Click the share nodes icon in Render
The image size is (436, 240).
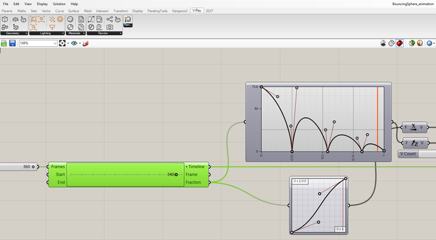point(110,19)
